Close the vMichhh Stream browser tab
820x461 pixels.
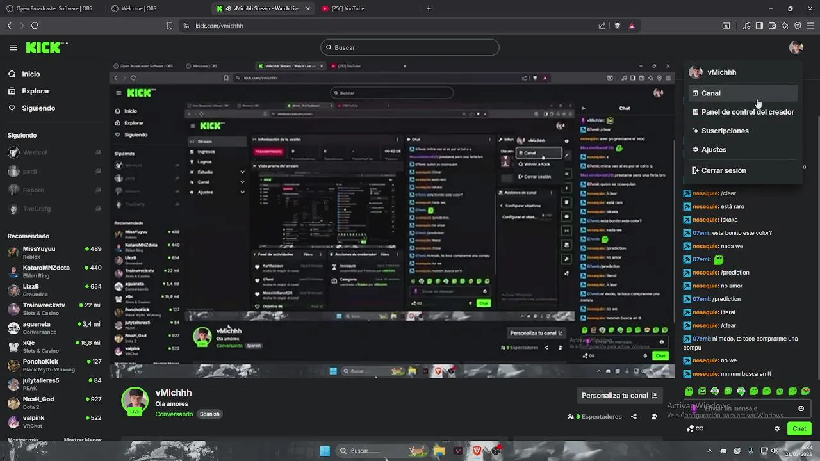click(308, 8)
